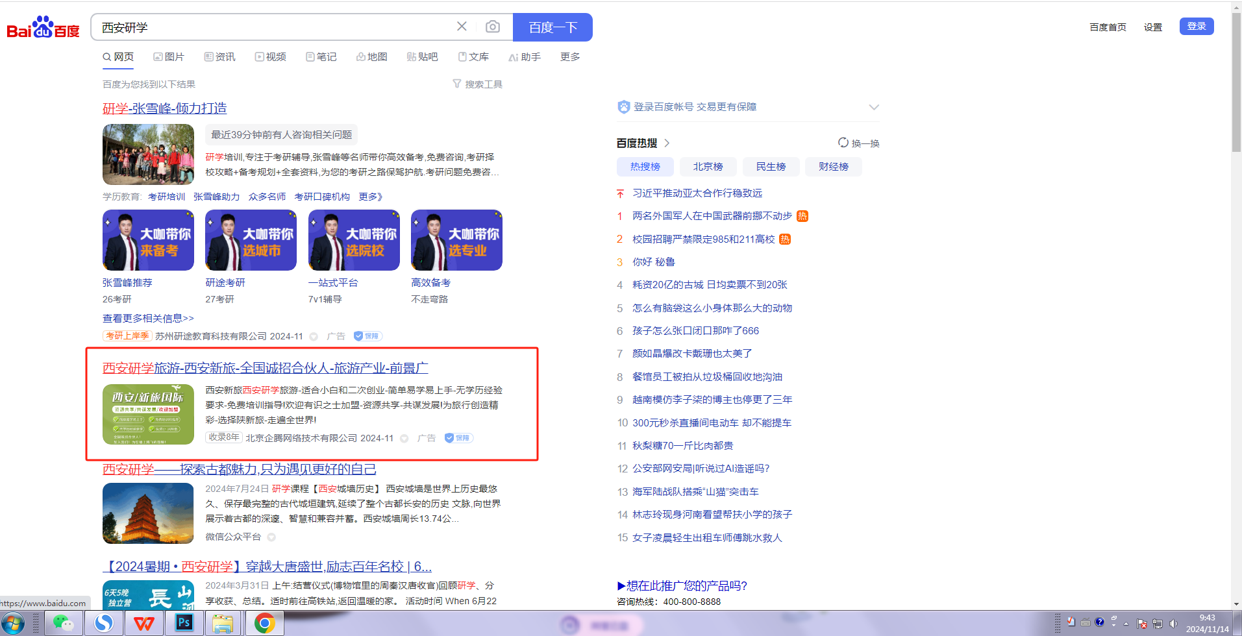The image size is (1242, 636).
Task: Open Google Chrome in the taskbar
Action: 264,624
